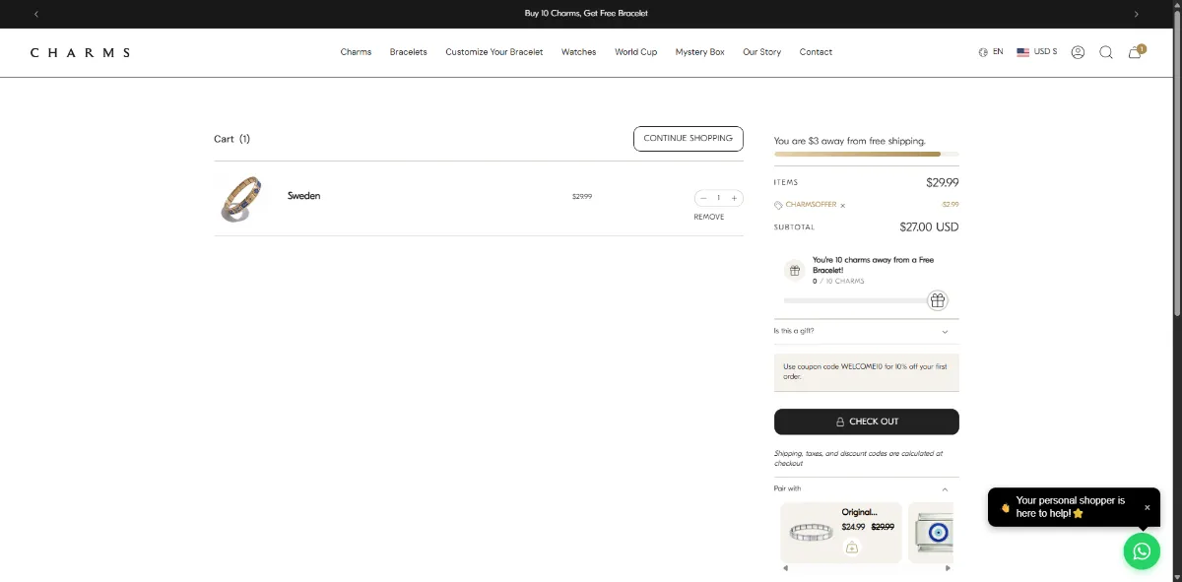The height and width of the screenshot is (582, 1182).
Task: Remove the Sweden item from cart
Action: pyautogui.click(x=709, y=217)
